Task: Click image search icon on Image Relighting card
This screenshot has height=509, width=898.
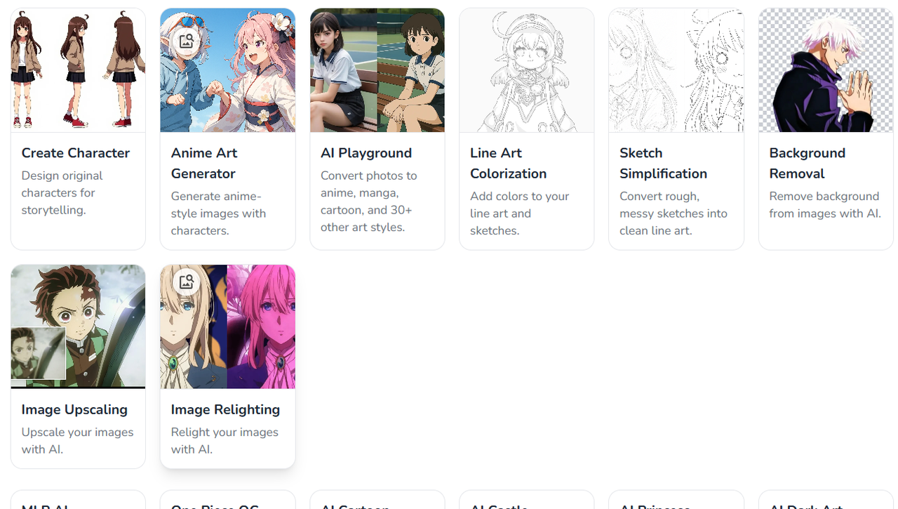Action: pyautogui.click(x=186, y=282)
